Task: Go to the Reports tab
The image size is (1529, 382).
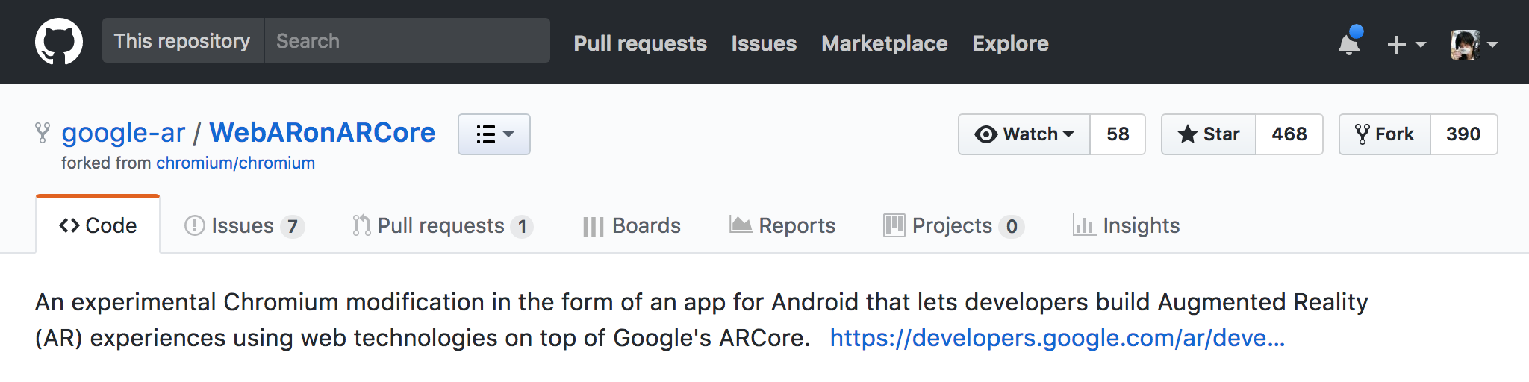Action: coord(782,225)
